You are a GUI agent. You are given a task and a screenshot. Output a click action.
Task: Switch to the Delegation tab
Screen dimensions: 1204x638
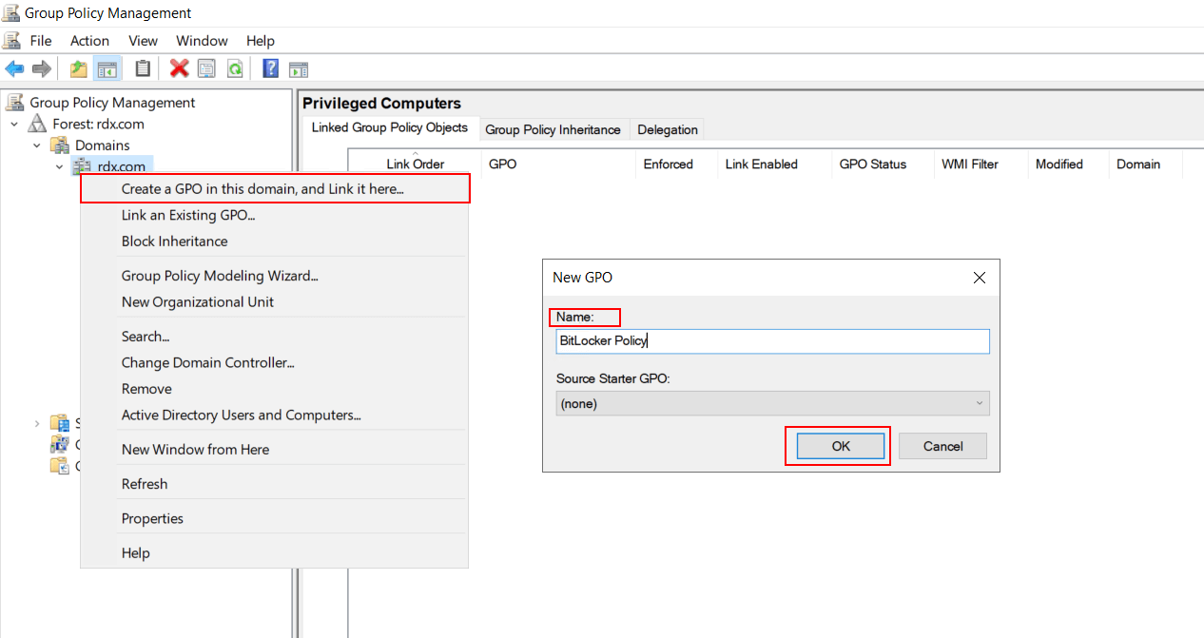[x=667, y=128]
